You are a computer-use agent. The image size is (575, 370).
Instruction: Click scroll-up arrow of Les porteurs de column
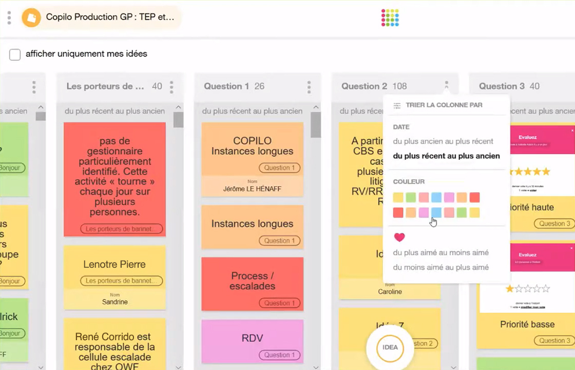click(178, 107)
